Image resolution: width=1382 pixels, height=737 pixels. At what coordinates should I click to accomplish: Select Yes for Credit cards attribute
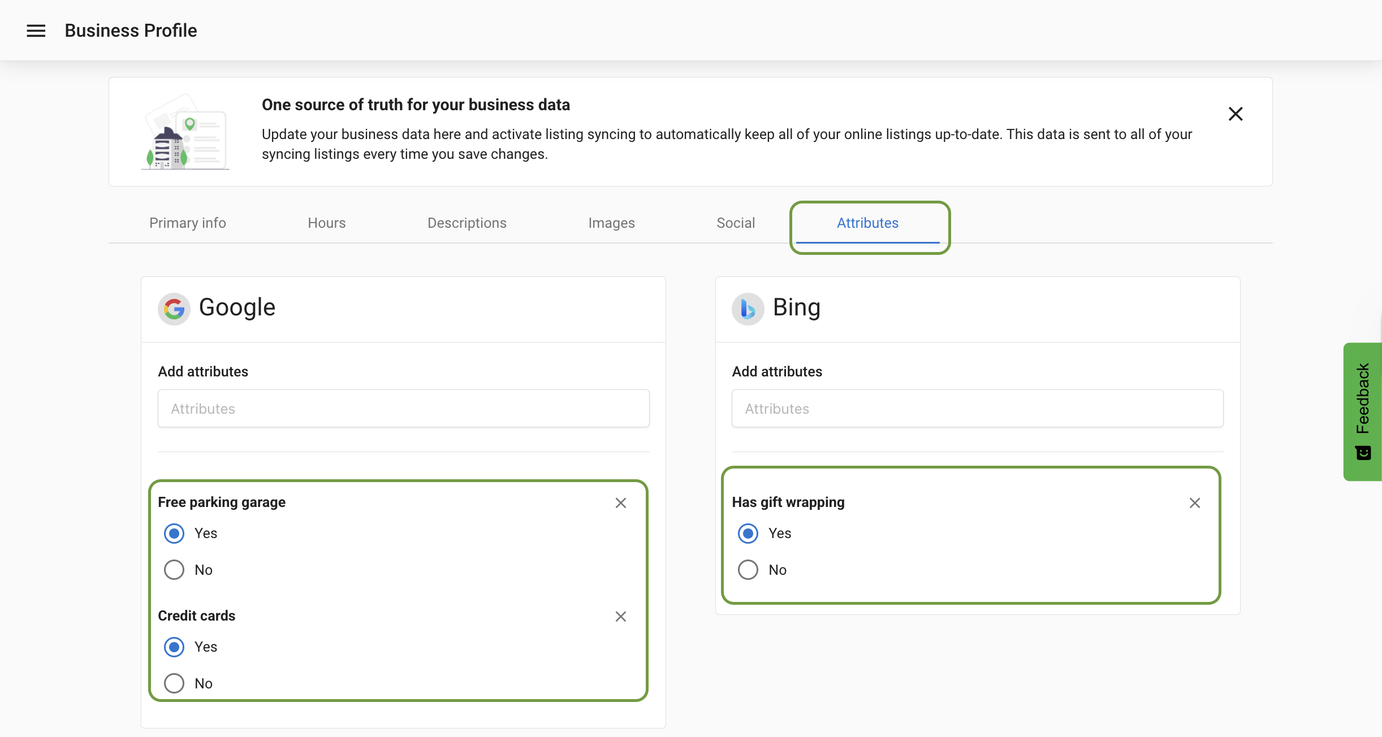pyautogui.click(x=174, y=647)
